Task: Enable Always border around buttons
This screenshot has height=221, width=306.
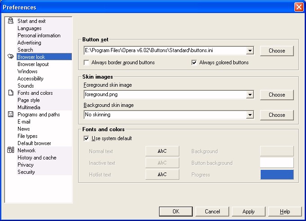Action: pos(86,62)
